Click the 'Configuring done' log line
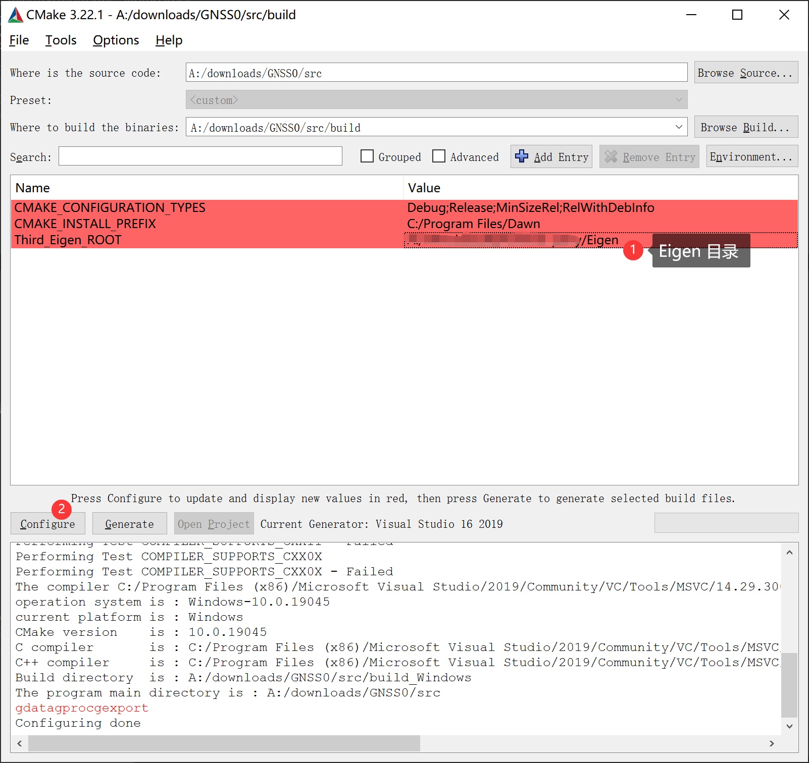Screen dimensions: 809x763 click(78, 723)
